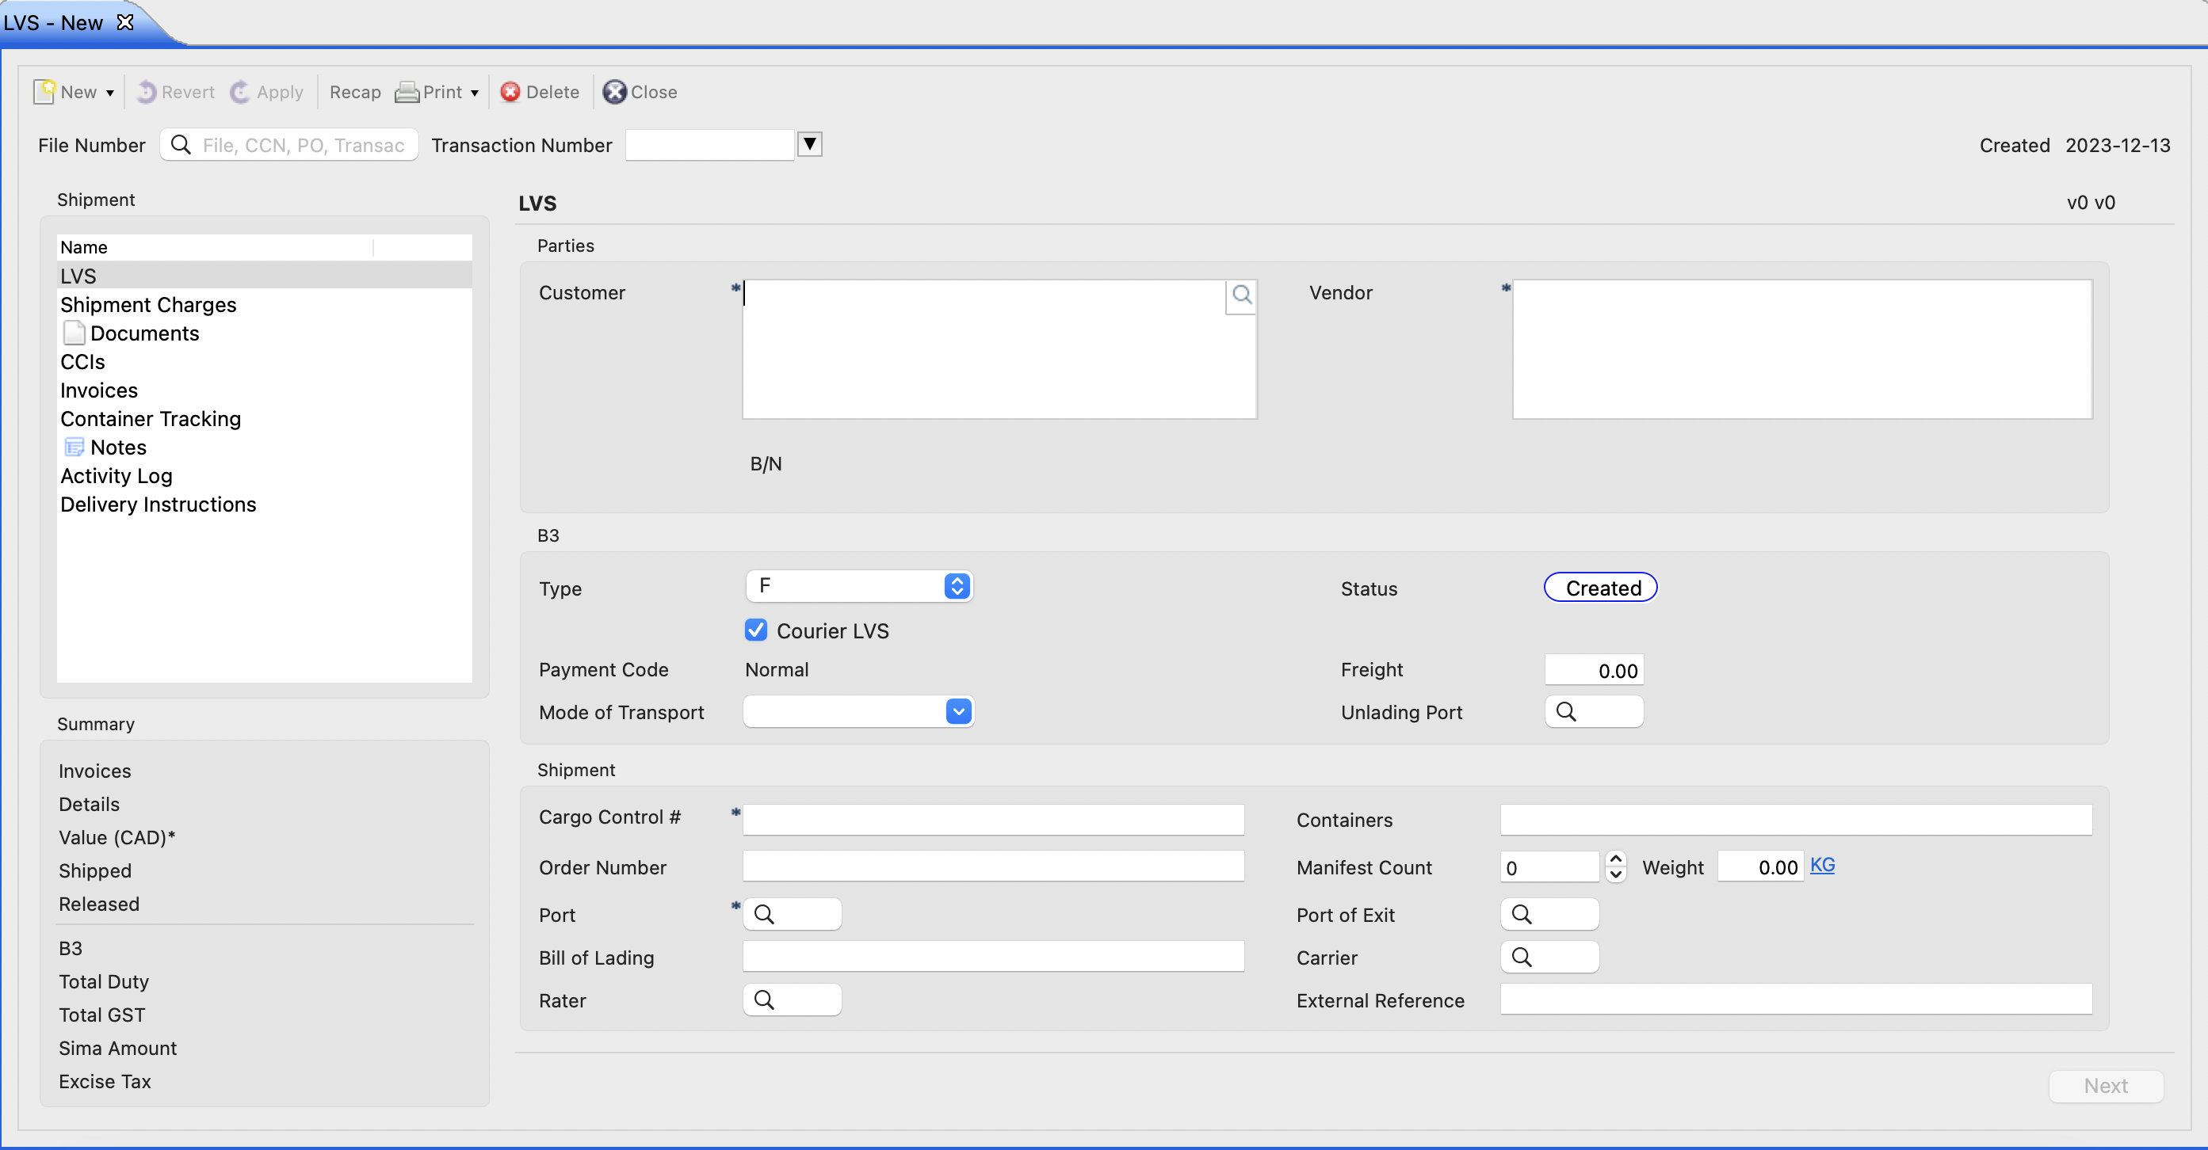Select CCIs in the Shipment list
Screen dimensions: 2208x1150
click(264, 361)
